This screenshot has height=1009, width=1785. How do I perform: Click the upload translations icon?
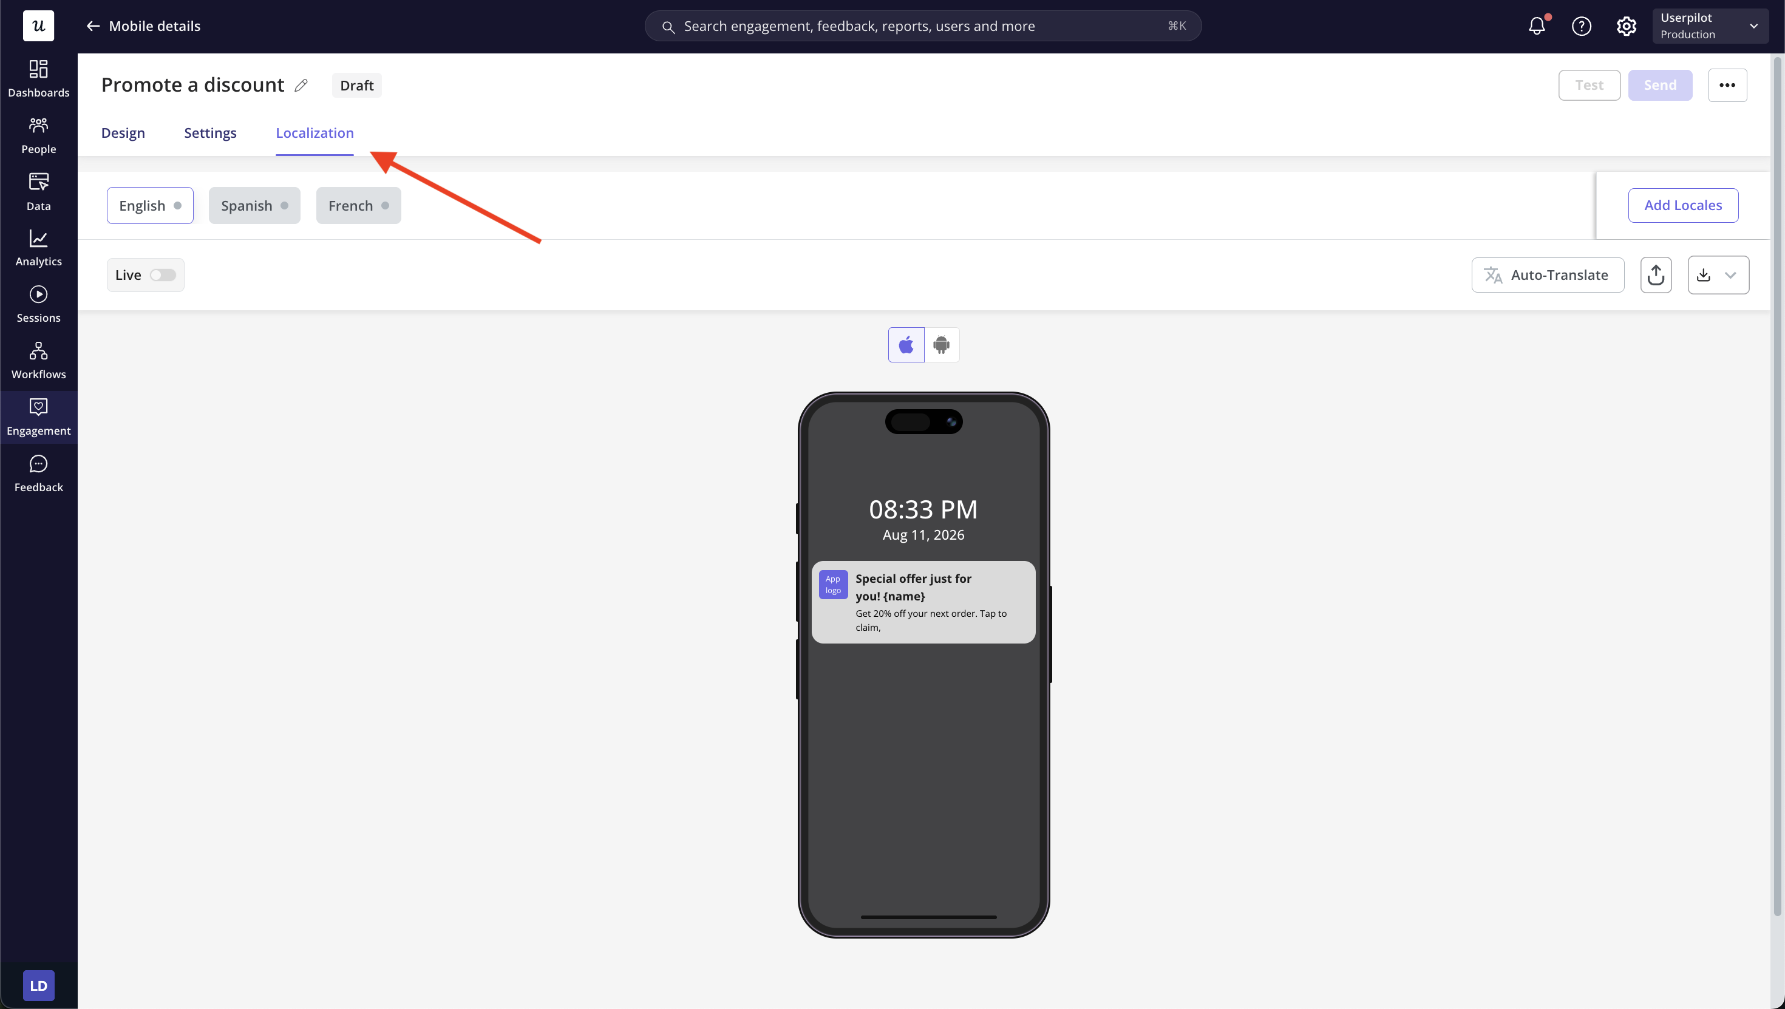pos(1656,275)
